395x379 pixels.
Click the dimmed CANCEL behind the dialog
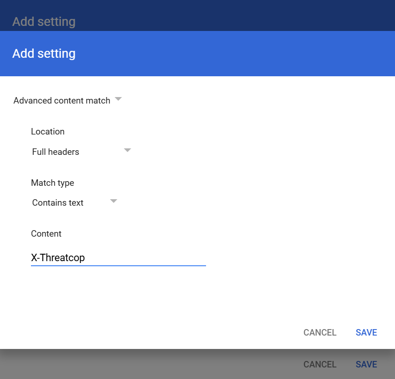pyautogui.click(x=320, y=364)
